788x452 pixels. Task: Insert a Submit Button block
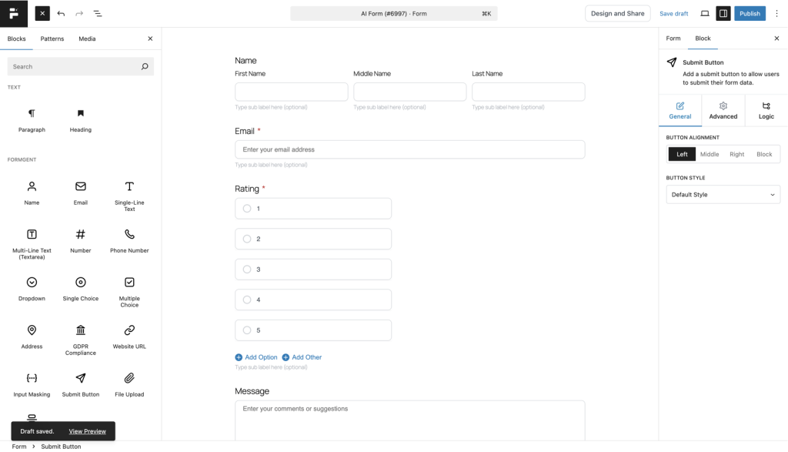80,385
